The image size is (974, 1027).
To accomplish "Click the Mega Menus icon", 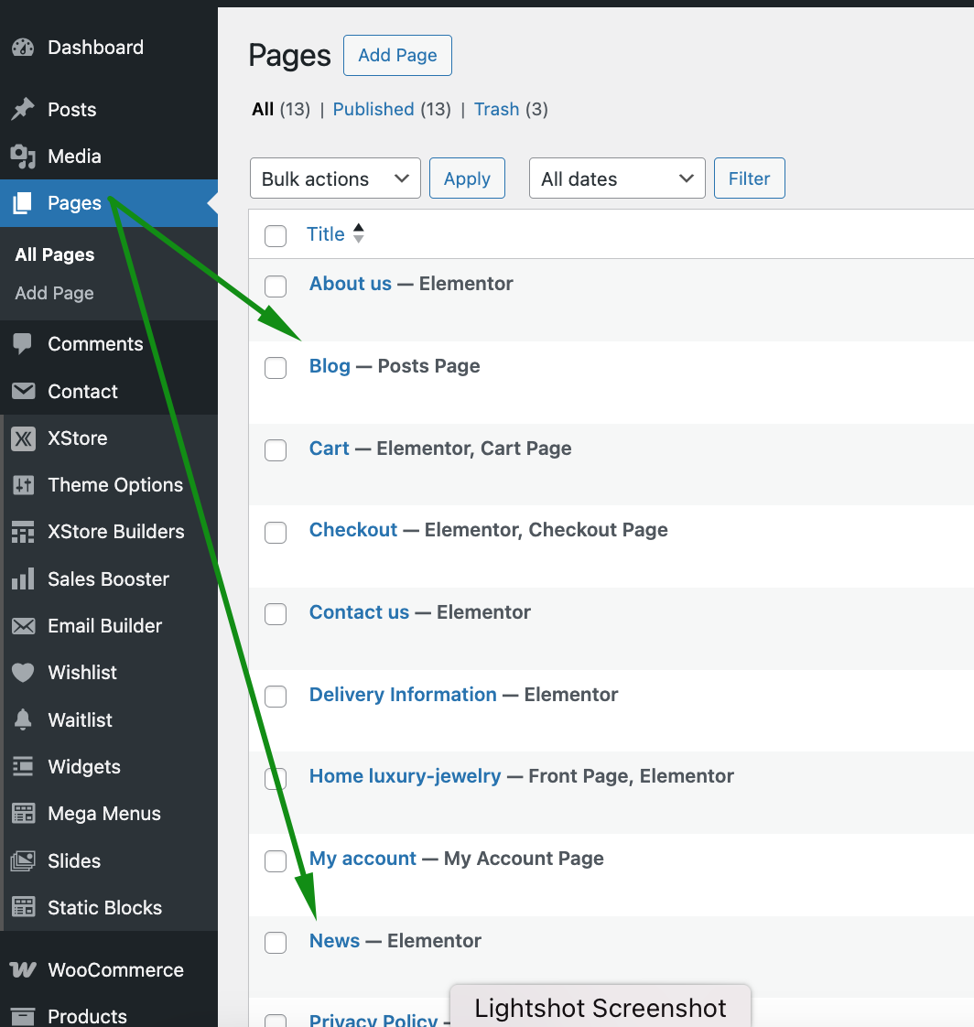I will (x=24, y=814).
